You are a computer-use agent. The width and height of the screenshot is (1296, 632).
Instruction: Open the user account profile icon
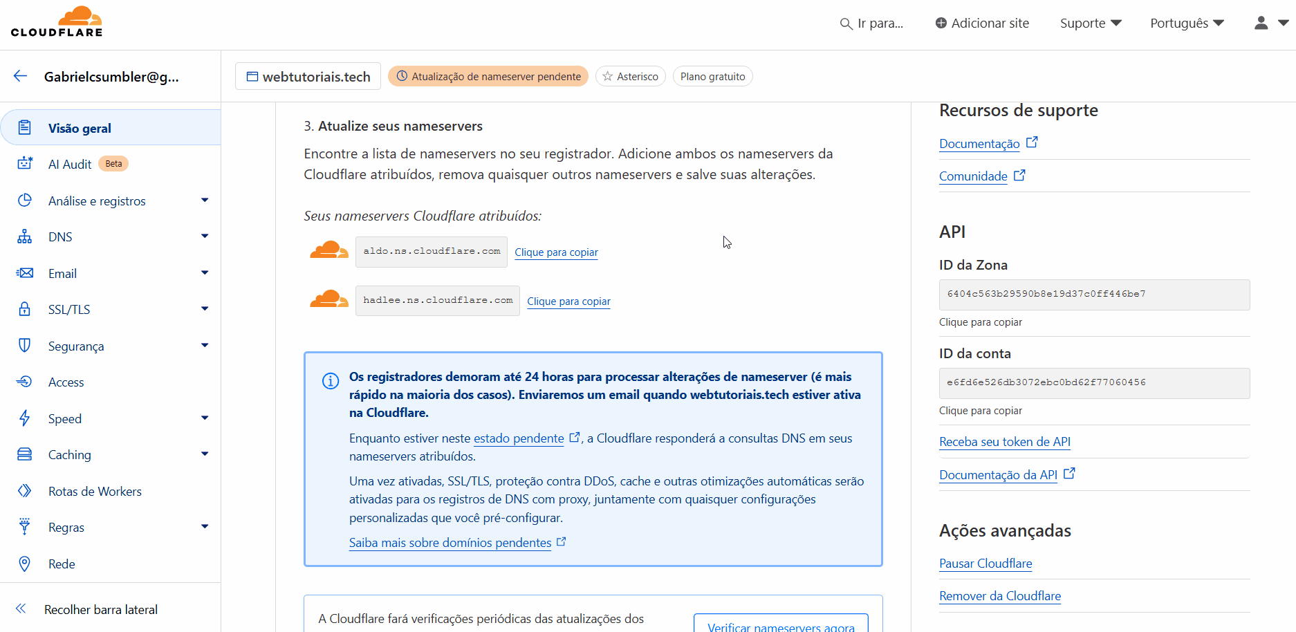(1261, 23)
